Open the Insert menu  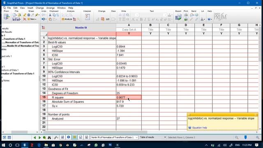(x=30, y=8)
